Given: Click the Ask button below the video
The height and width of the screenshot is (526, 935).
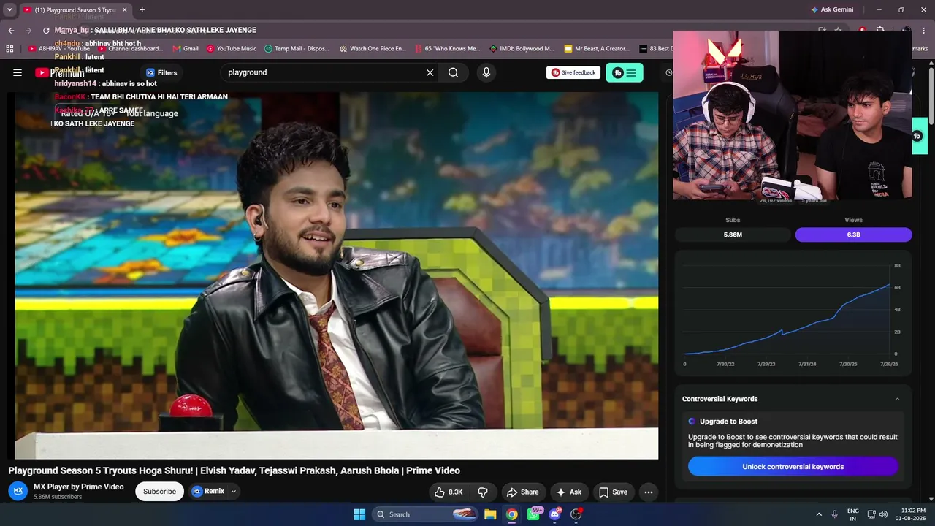Looking at the screenshot, I should point(568,492).
